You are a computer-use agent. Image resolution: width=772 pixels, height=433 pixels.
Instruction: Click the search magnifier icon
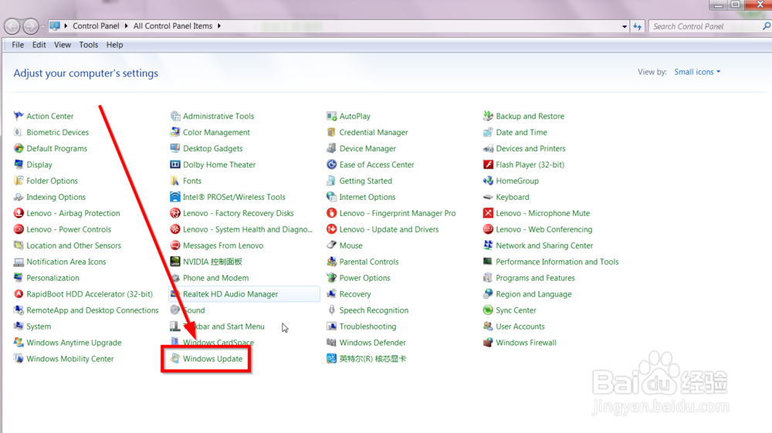pyautogui.click(x=766, y=26)
